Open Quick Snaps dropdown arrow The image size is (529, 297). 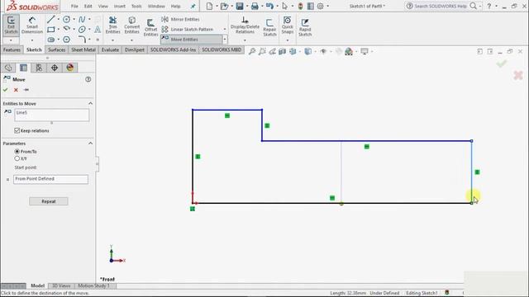pyautogui.click(x=288, y=40)
